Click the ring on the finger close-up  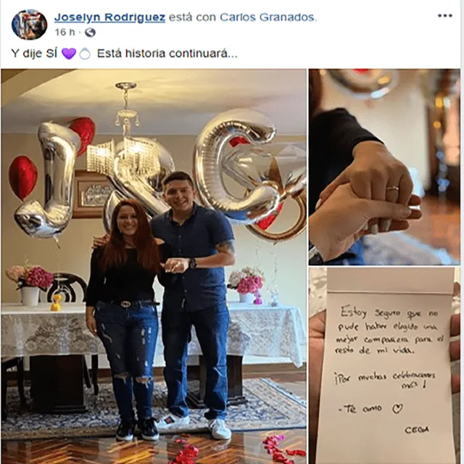point(393,188)
